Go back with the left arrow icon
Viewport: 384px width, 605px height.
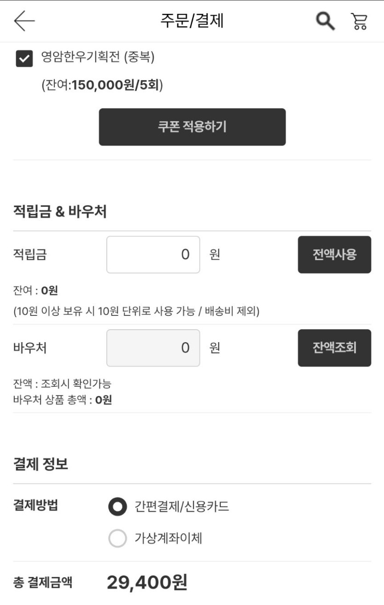pyautogui.click(x=24, y=21)
